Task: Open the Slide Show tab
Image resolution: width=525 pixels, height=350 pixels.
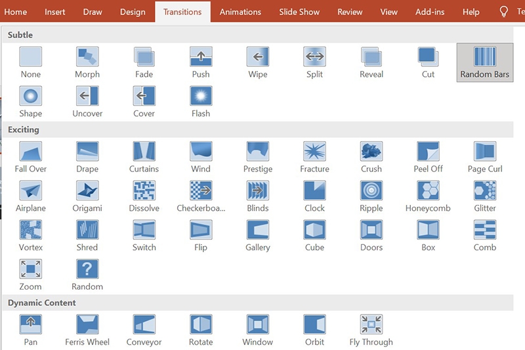Action: [x=299, y=12]
